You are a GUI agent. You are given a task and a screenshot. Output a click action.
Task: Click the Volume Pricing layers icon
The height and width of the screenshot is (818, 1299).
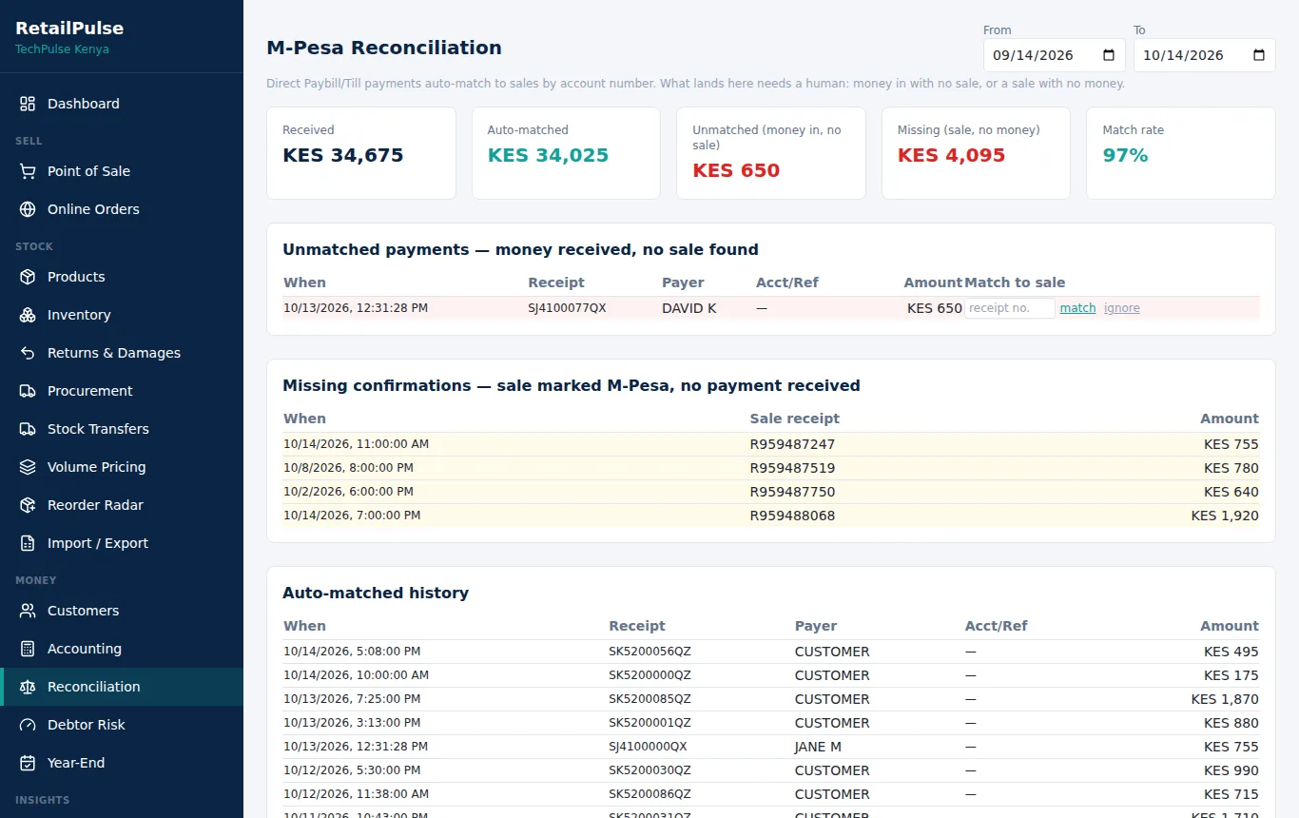28,467
